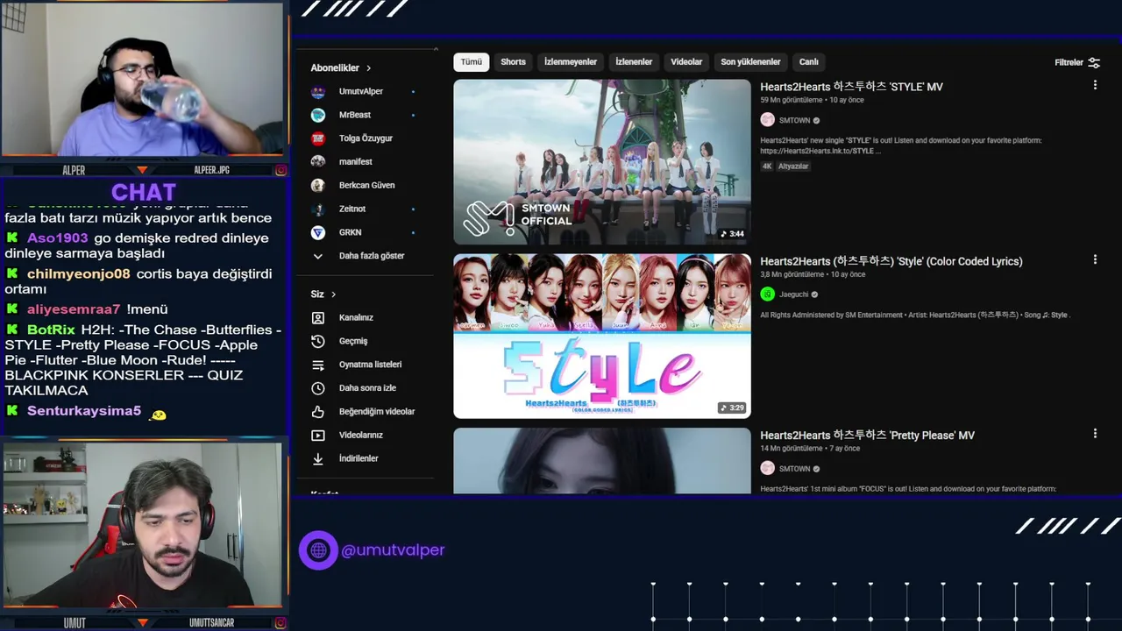Select the İzlenenler filter chip
Viewport: 1122px width, 631px height.
pos(634,62)
